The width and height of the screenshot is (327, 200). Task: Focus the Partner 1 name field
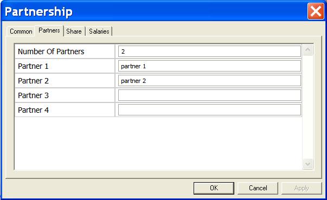pos(209,66)
